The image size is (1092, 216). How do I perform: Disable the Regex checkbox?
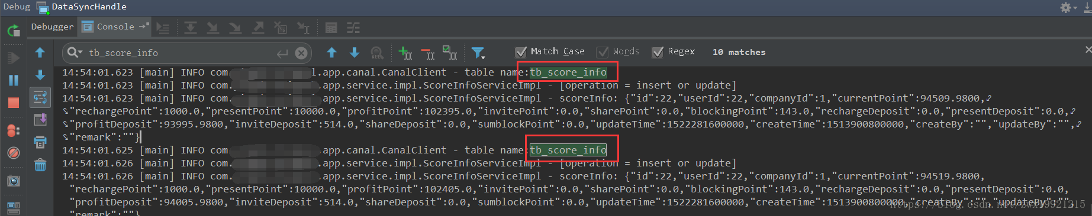(673, 52)
